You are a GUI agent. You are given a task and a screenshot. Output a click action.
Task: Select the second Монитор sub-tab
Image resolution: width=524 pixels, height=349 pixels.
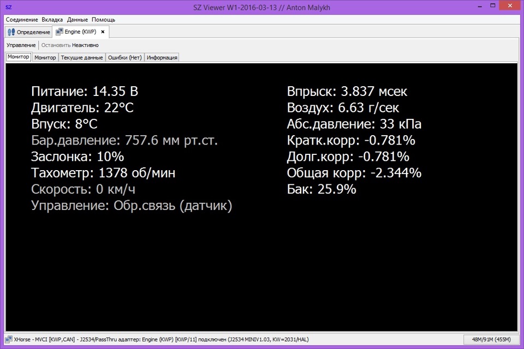click(x=45, y=57)
